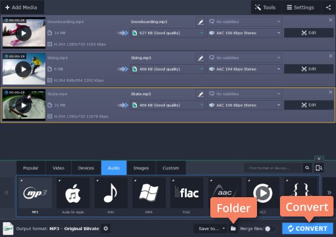Edit the Skate file
Screen dimensions: 336x237
309,105
